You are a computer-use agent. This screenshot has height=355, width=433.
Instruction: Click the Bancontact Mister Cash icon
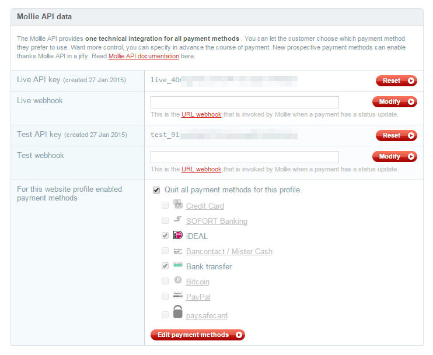(178, 251)
